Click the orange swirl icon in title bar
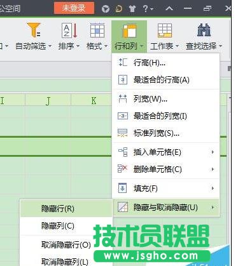This screenshot has height=266, width=238. (x=119, y=9)
